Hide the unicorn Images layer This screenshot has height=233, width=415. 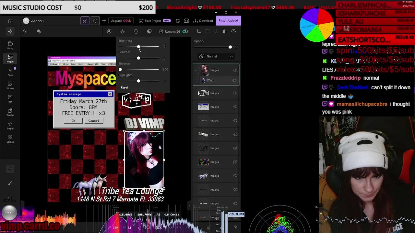(235, 176)
